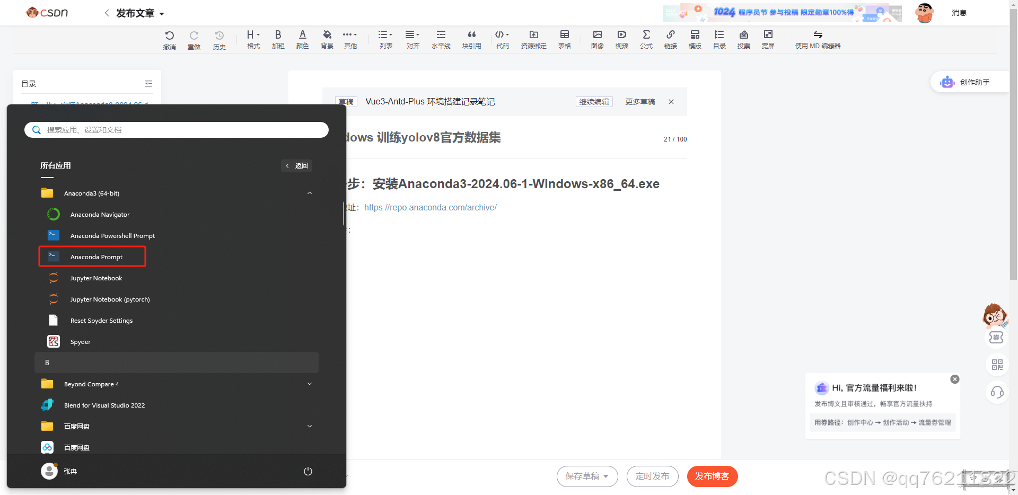Dismiss the draft notice bar

click(x=671, y=102)
